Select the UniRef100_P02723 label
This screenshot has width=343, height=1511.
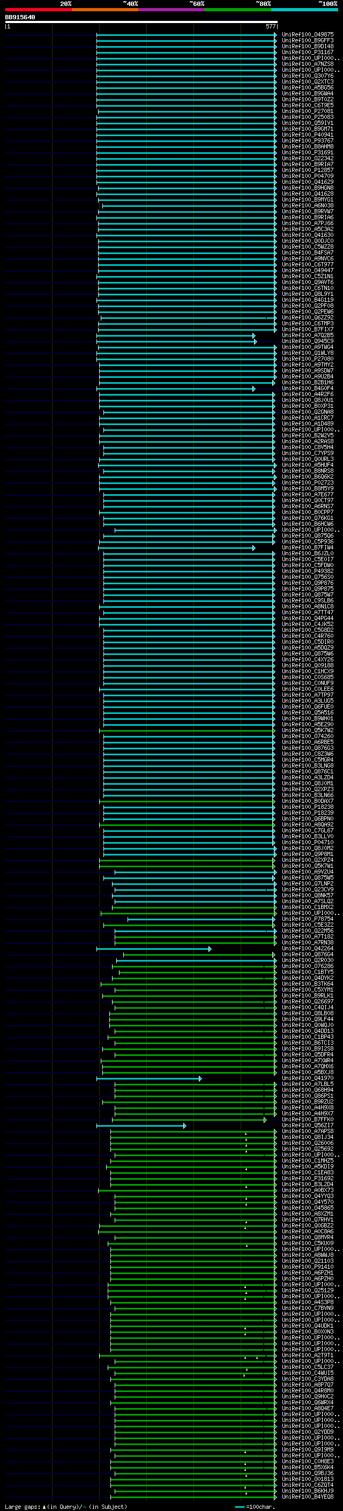[308, 483]
